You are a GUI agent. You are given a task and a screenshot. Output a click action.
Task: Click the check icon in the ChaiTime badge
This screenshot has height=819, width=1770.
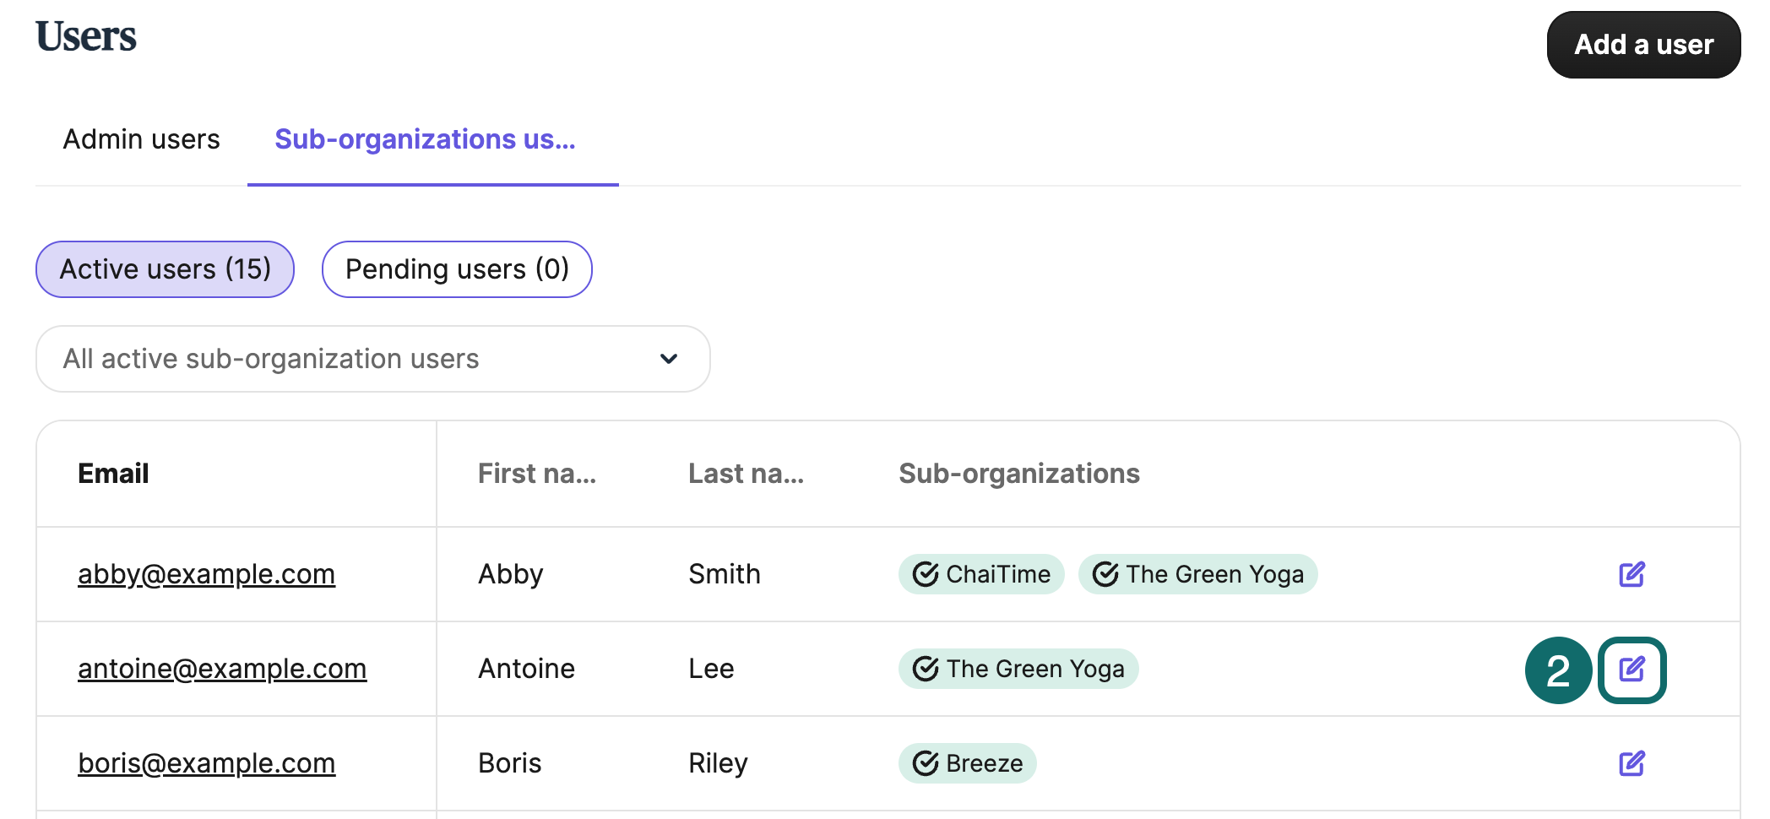(924, 574)
